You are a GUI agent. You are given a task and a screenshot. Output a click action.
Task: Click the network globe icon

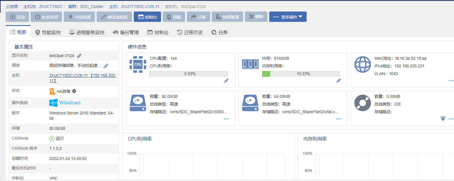click(363, 64)
